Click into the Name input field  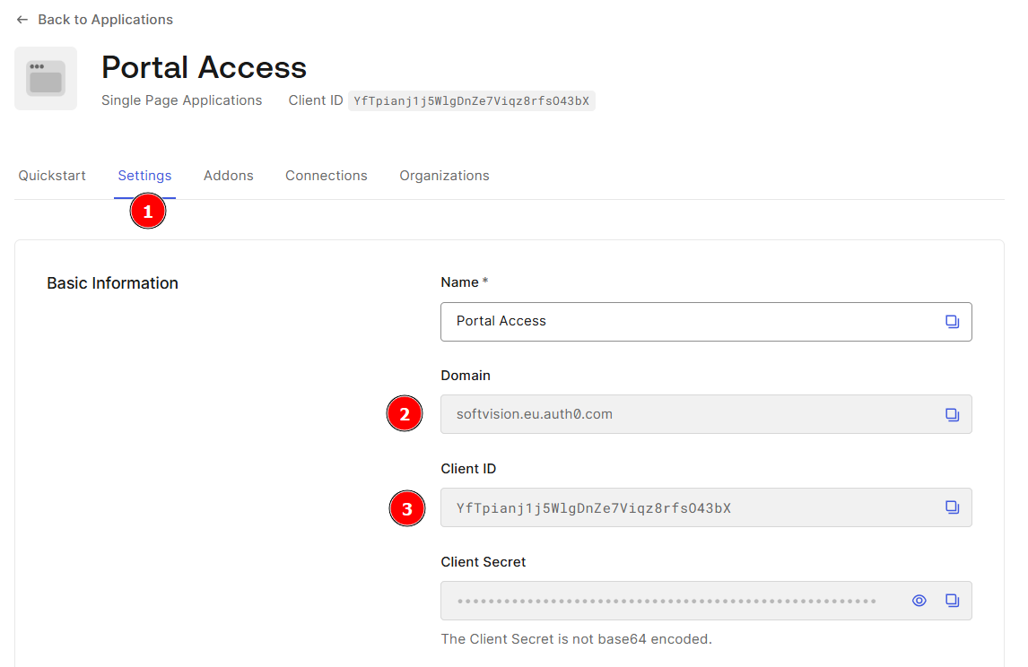click(x=691, y=322)
